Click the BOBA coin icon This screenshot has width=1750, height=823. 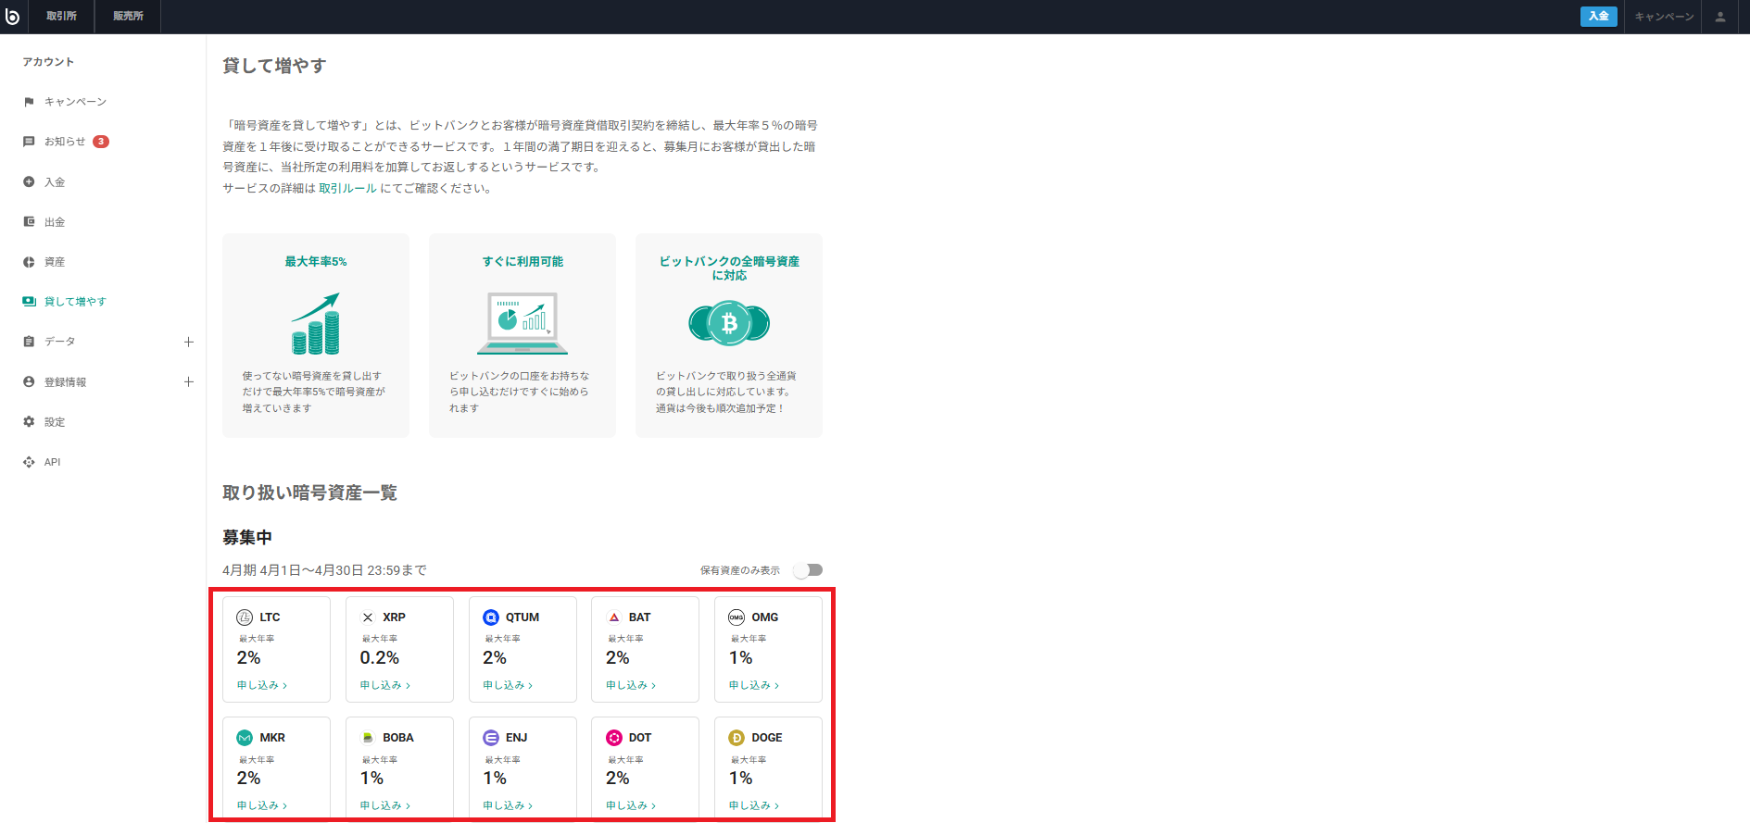(368, 738)
